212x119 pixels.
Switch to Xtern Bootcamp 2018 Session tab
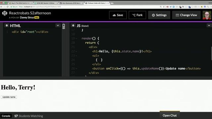72,3
